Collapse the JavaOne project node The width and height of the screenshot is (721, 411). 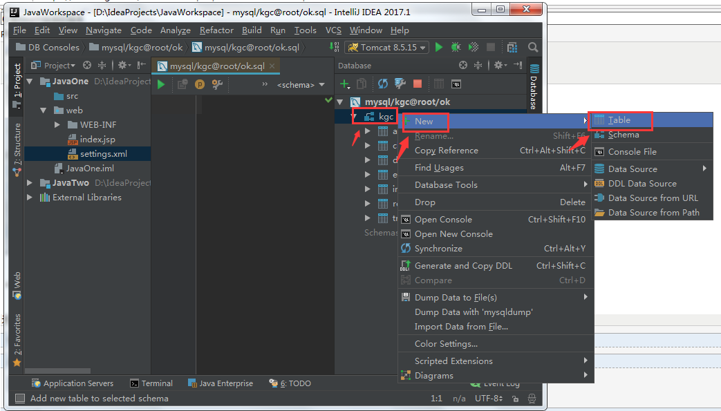point(30,82)
